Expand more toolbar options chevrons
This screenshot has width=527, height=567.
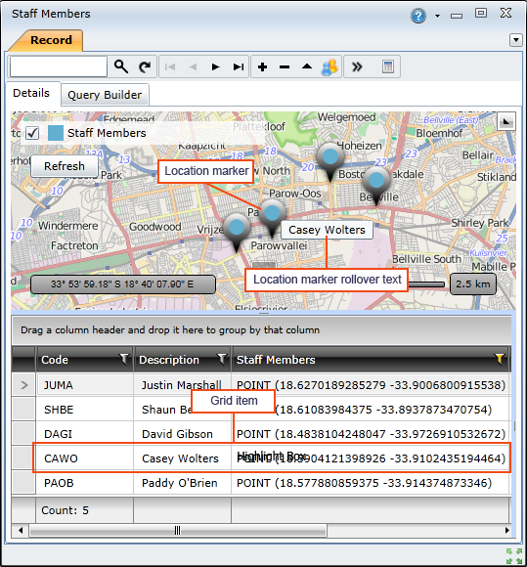click(357, 66)
